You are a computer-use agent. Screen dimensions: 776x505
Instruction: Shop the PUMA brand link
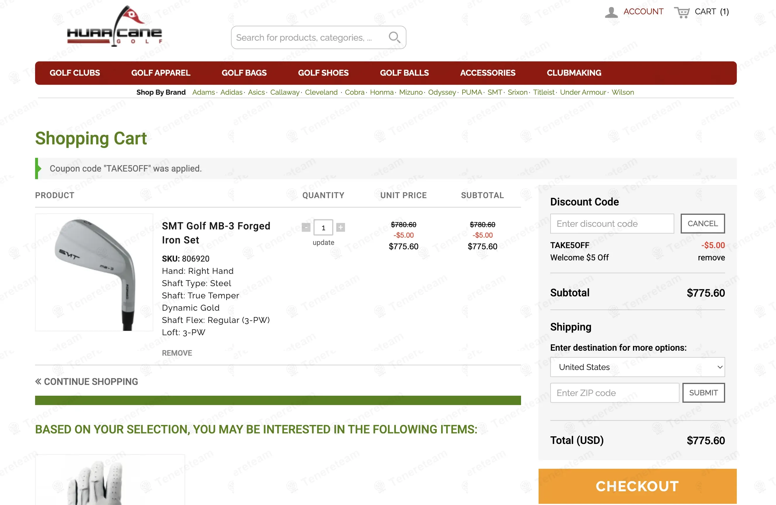coord(471,92)
